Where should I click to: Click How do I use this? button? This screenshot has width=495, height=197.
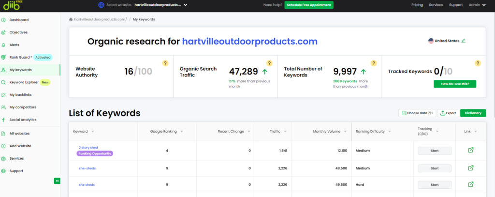tap(454, 84)
